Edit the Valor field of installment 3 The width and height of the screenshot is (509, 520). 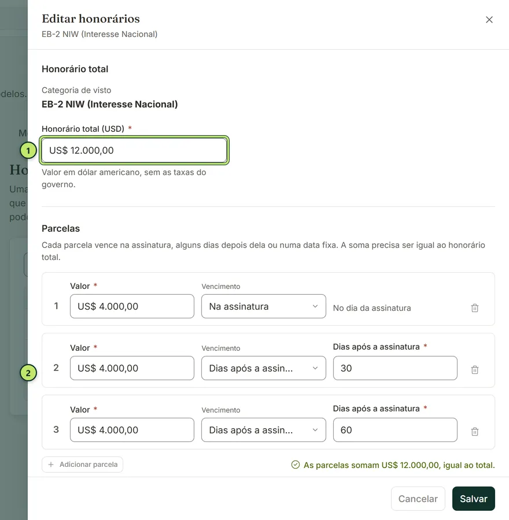point(132,430)
